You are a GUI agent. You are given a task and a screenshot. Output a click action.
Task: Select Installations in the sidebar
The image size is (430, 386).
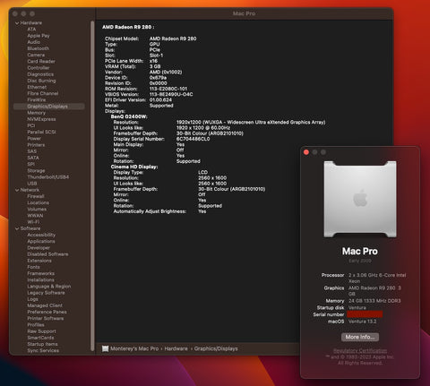point(40,279)
